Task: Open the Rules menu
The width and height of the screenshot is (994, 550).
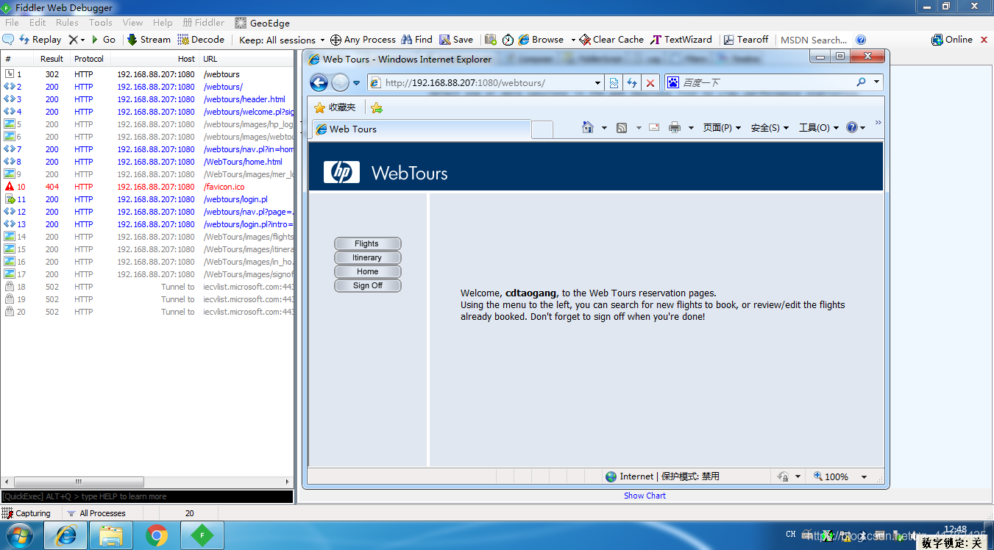Action: pyautogui.click(x=67, y=23)
